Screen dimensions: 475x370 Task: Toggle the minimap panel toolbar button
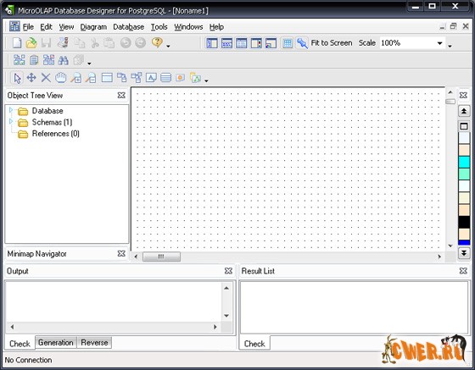tap(271, 43)
